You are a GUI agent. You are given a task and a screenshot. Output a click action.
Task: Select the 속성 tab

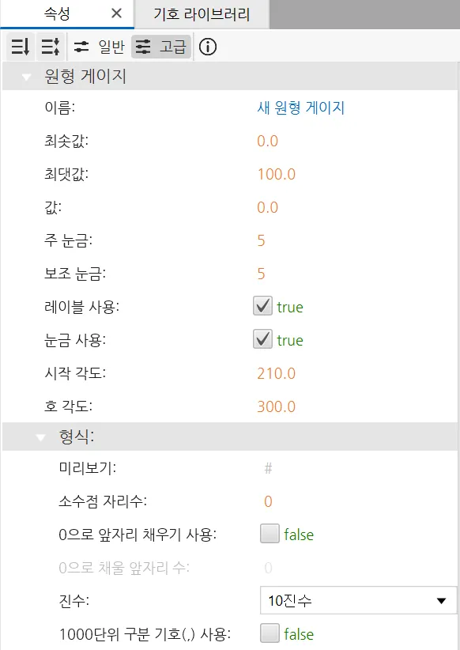(57, 13)
